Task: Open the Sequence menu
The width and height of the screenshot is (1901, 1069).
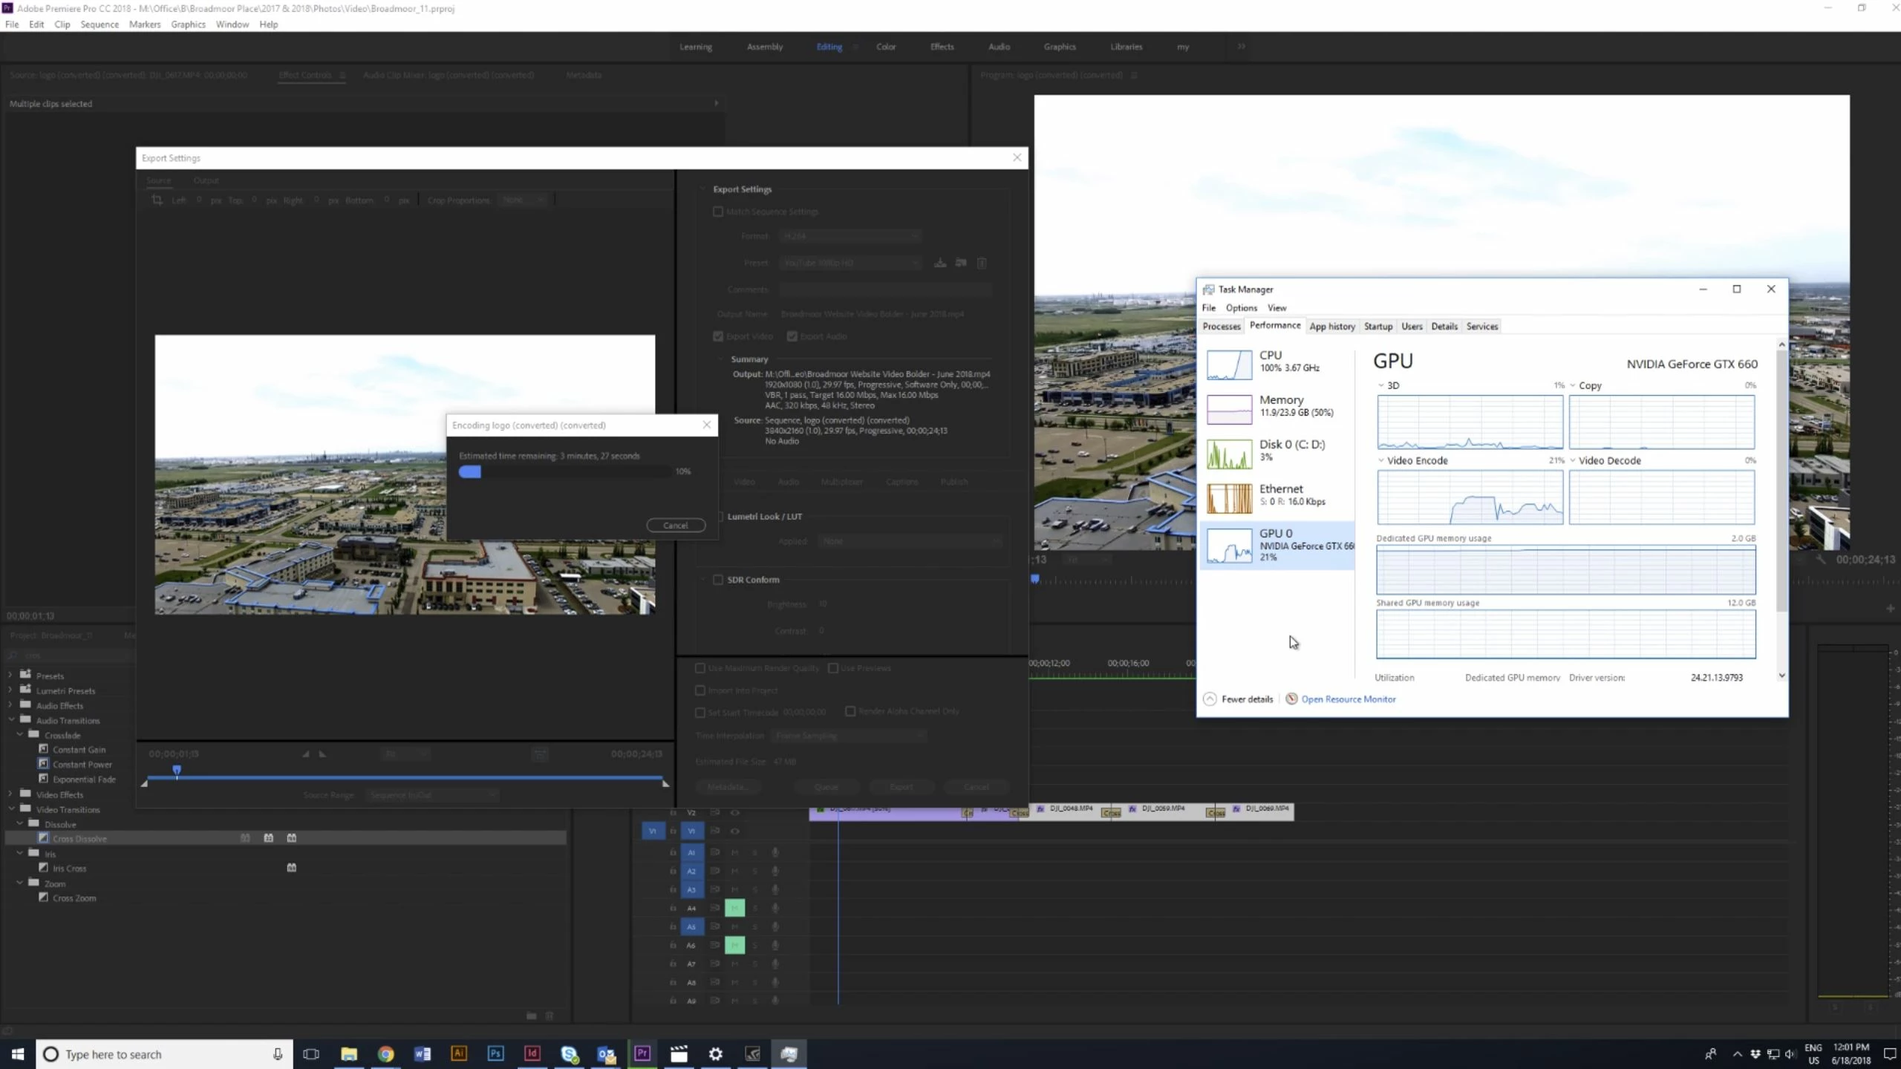Action: tap(99, 24)
